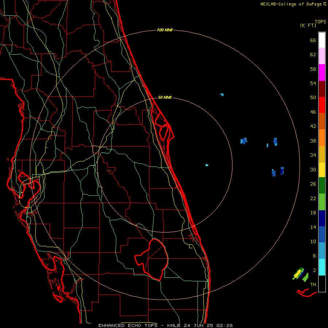The width and height of the screenshot is (328, 328).
Task: Click the 50 NMI range ring label
Action: [165, 97]
